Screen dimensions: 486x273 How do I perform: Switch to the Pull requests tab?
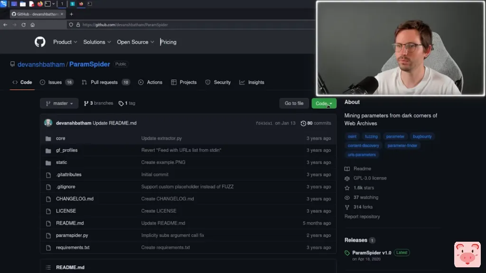click(x=106, y=82)
